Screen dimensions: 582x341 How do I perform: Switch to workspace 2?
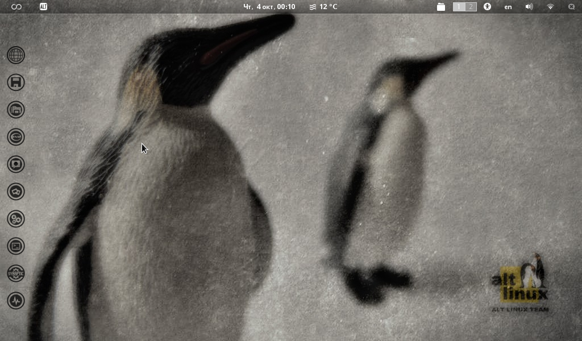pos(471,7)
